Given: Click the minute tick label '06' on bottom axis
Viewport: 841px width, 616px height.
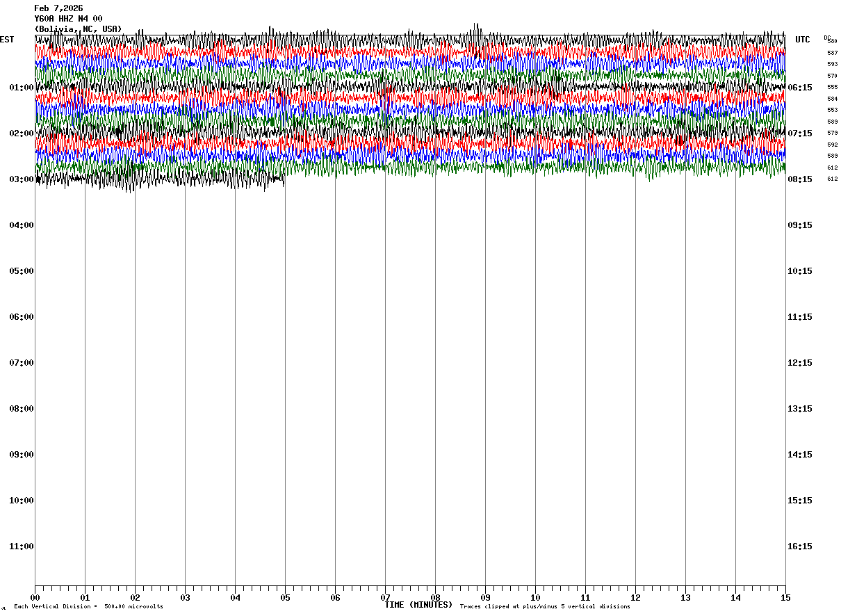Looking at the screenshot, I should pos(335,598).
